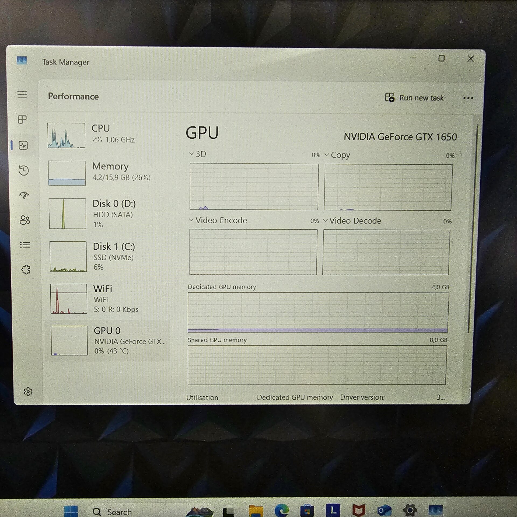
Task: Click the Run new task icon
Action: (x=390, y=97)
